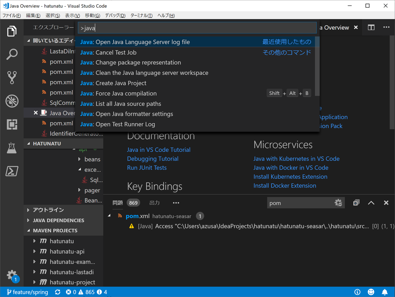Viewport: 395px width, 297px height.
Task: Click the command palette list scrollbar
Action: point(317,66)
